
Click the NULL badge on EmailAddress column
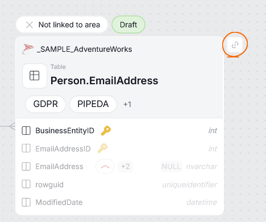tap(171, 166)
